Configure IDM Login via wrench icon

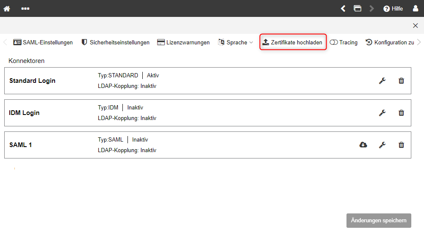coord(382,113)
